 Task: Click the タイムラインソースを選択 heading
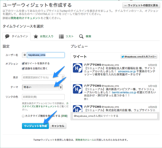(x=23, y=26)
